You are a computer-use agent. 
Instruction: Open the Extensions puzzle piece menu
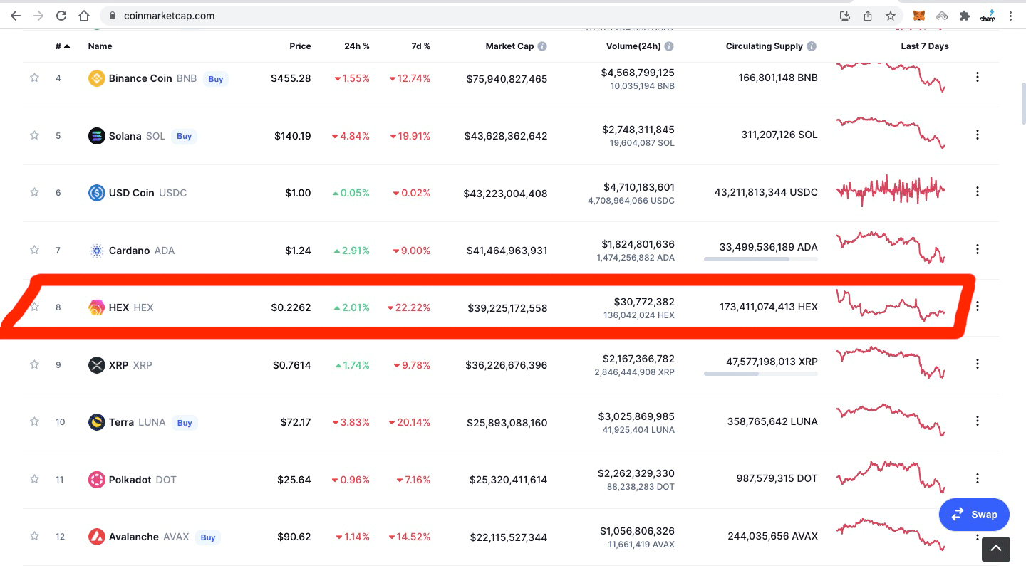(965, 16)
